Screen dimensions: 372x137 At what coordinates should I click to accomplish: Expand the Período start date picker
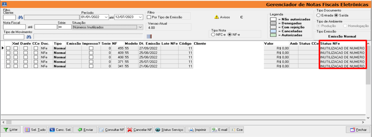point(106,17)
